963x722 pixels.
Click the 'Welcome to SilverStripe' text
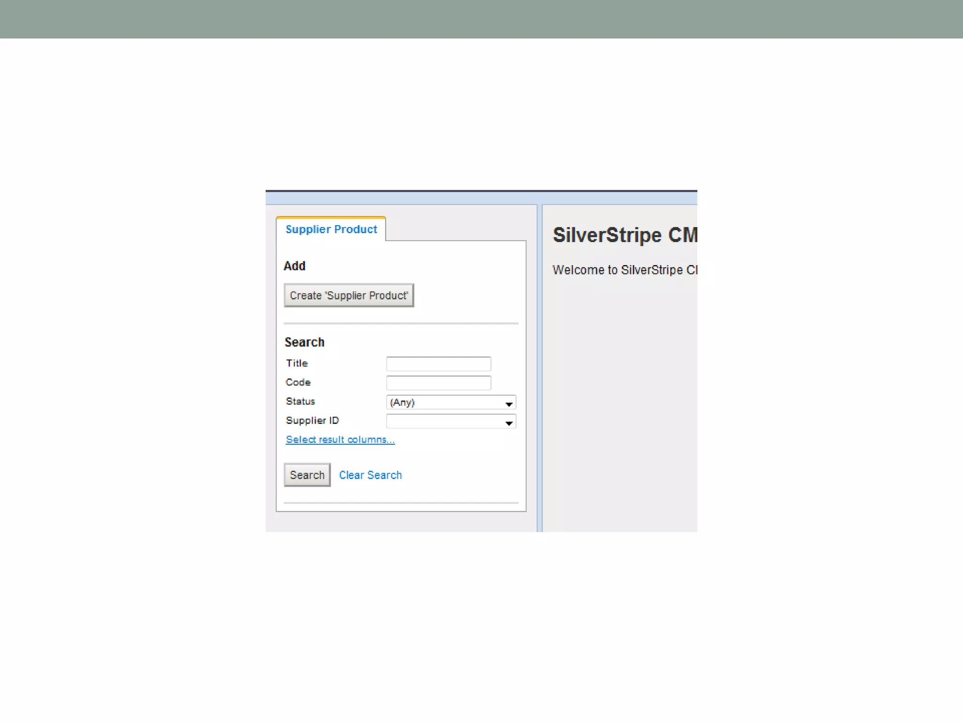[x=624, y=270]
